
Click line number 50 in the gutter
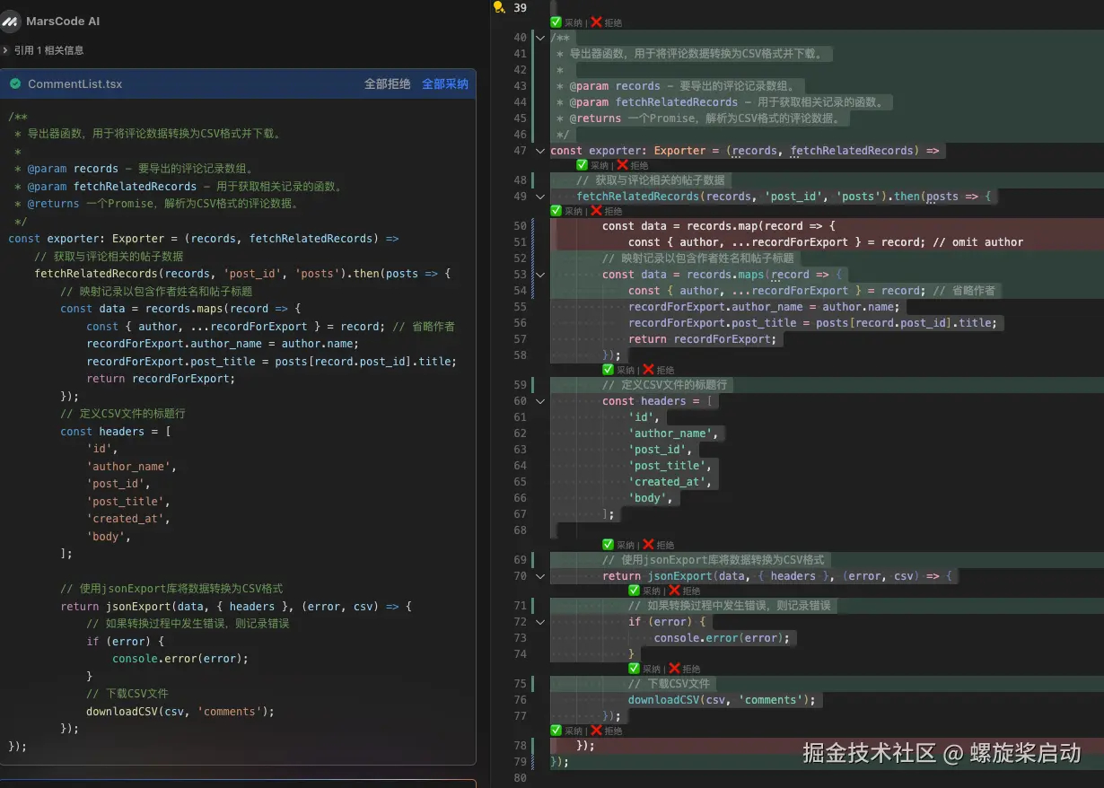pyautogui.click(x=520, y=226)
